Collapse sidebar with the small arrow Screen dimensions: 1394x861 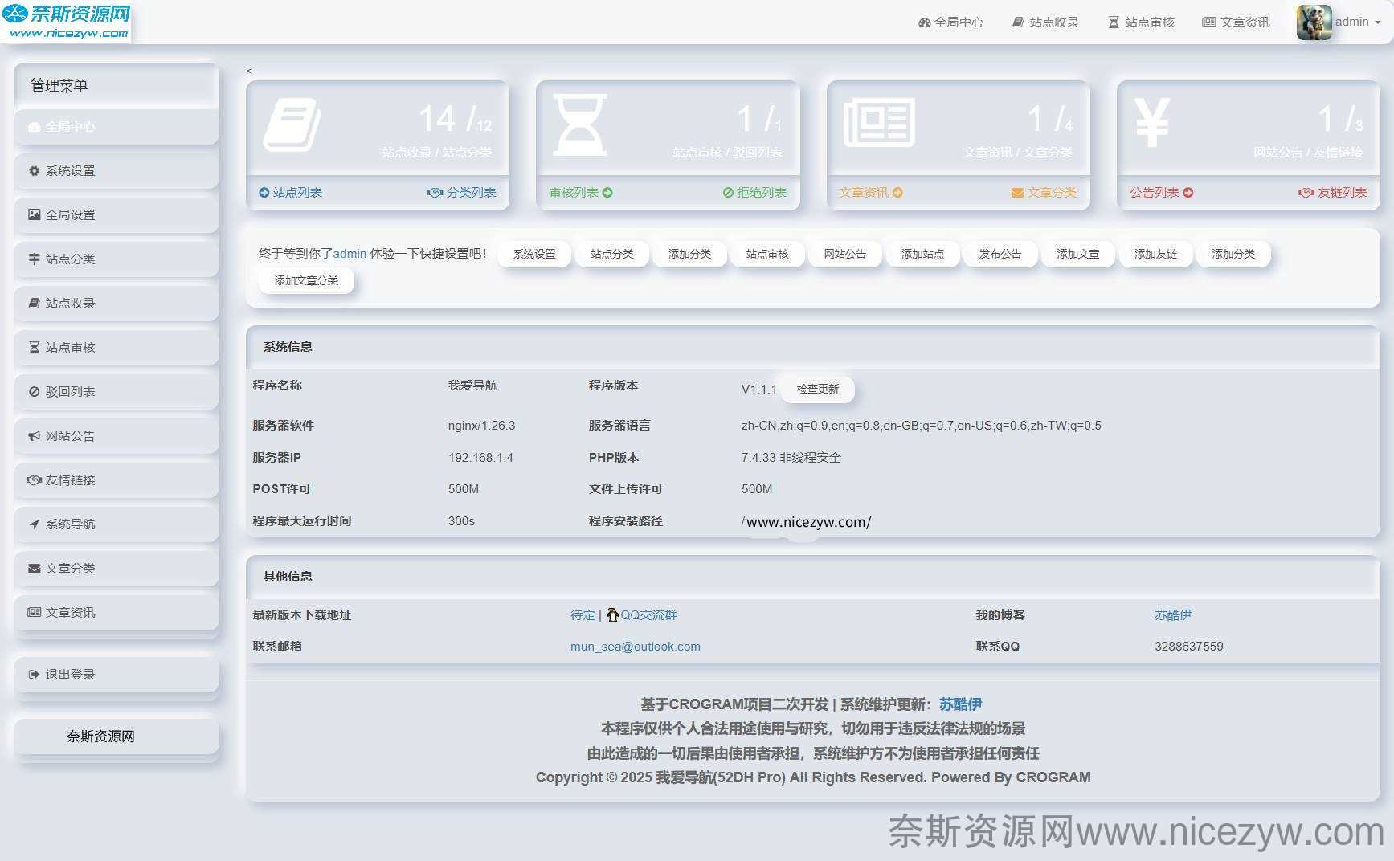click(249, 71)
